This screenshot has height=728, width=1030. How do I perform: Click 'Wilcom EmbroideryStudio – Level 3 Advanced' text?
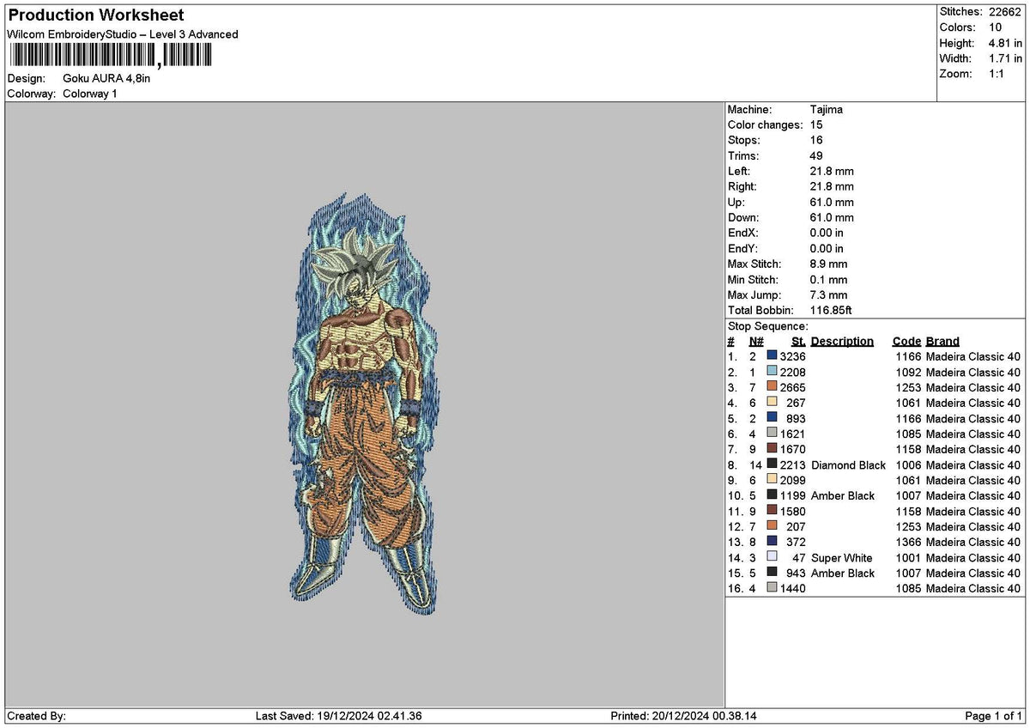tap(123, 34)
